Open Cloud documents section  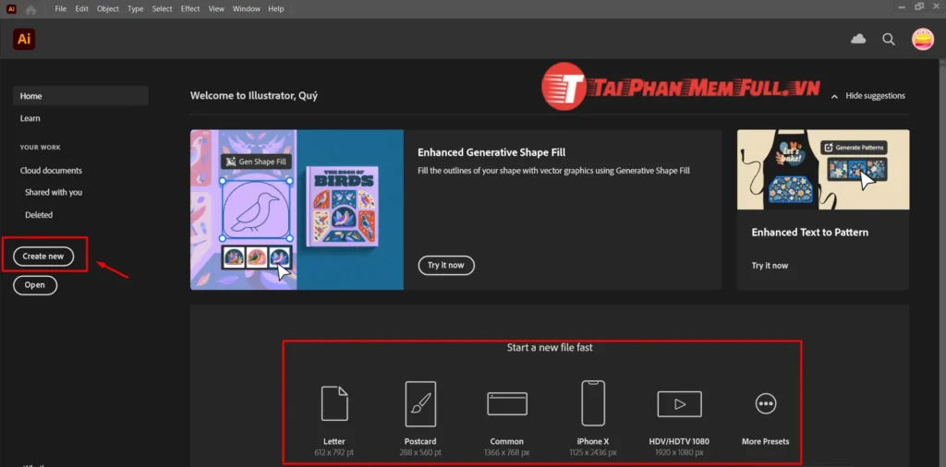(51, 171)
